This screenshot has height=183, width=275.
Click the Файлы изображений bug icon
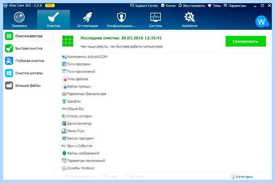[64, 153]
